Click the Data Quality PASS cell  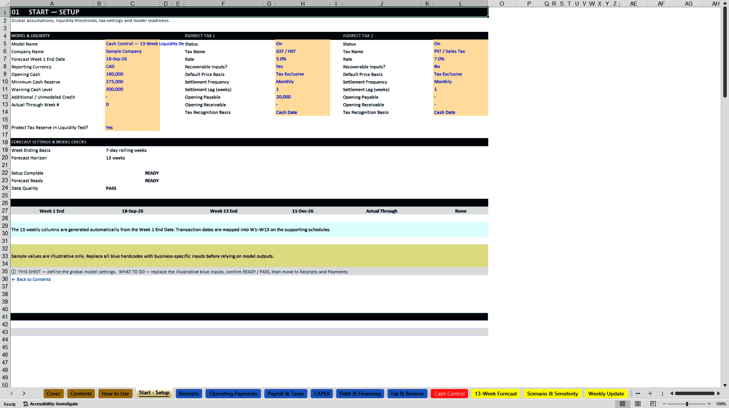pos(132,188)
